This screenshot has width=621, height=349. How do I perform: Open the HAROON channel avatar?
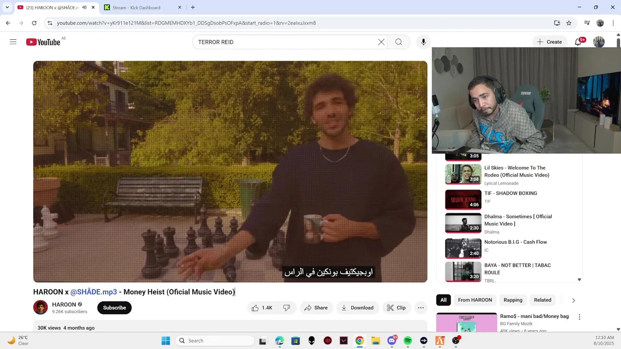(41, 307)
